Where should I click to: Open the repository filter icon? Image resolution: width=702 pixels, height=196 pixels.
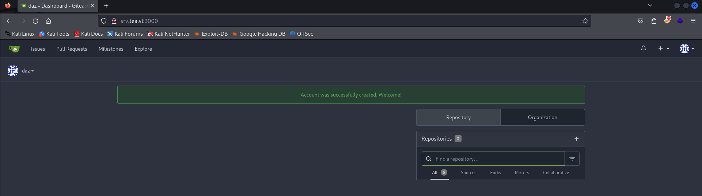pos(572,159)
